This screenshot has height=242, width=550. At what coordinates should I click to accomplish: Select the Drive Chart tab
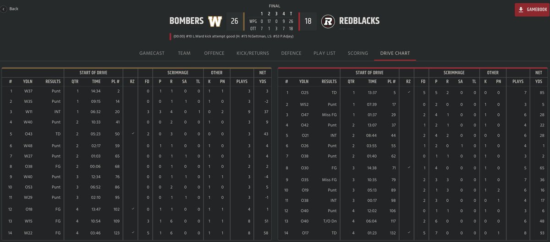point(395,53)
